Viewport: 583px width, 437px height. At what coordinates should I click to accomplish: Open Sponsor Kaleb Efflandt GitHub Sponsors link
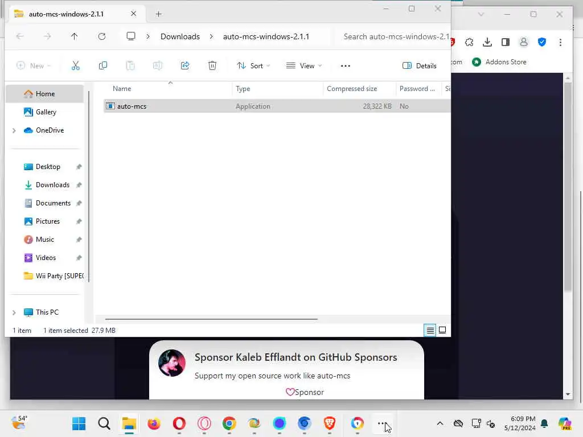pyautogui.click(x=295, y=357)
